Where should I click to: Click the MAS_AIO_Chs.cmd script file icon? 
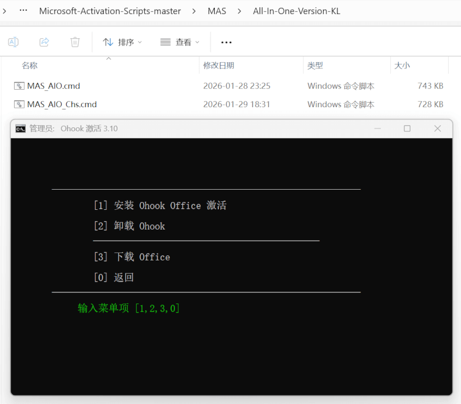[x=19, y=104]
